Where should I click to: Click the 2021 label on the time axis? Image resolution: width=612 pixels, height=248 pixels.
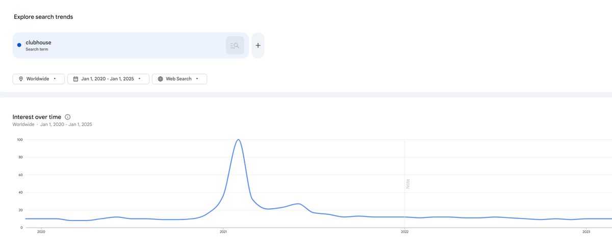click(x=223, y=232)
